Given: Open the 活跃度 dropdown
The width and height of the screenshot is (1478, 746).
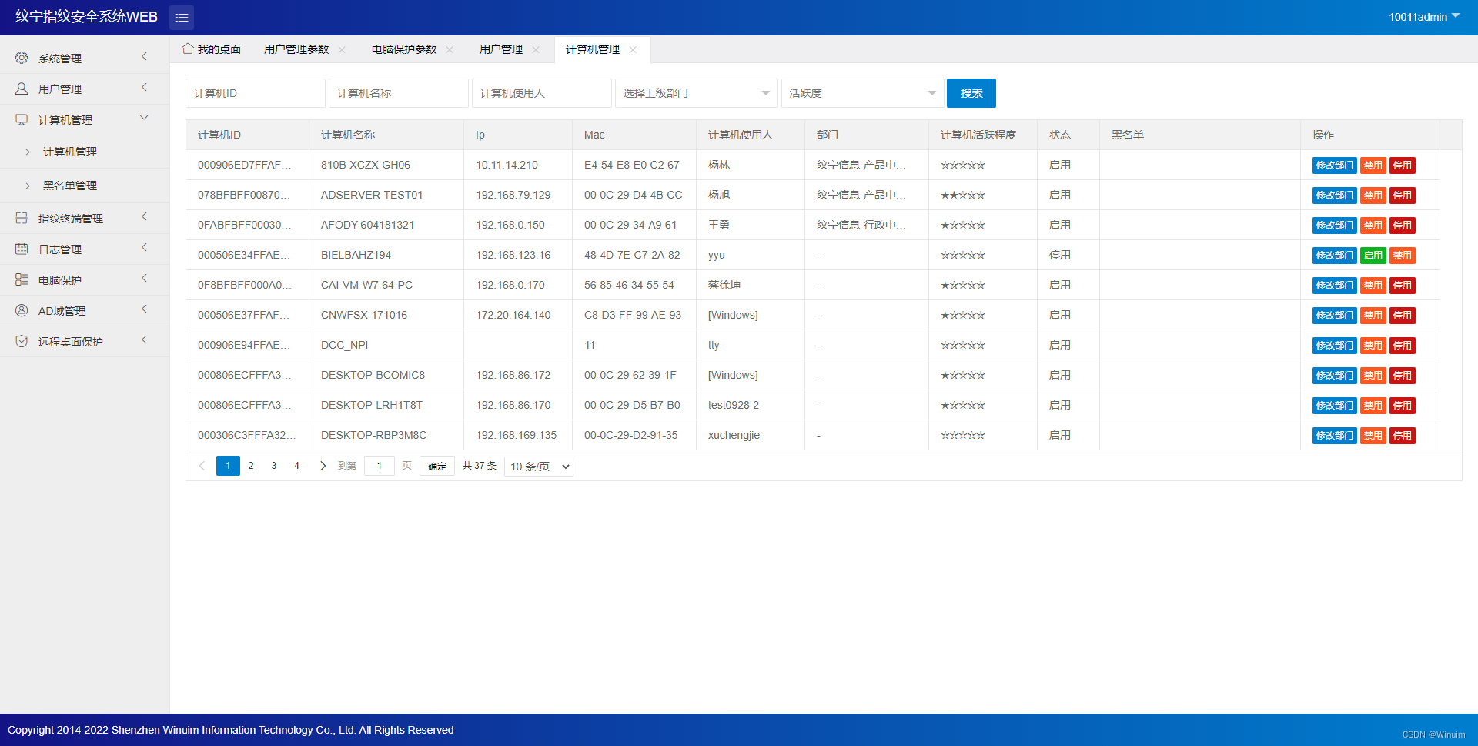Looking at the screenshot, I should tap(862, 93).
